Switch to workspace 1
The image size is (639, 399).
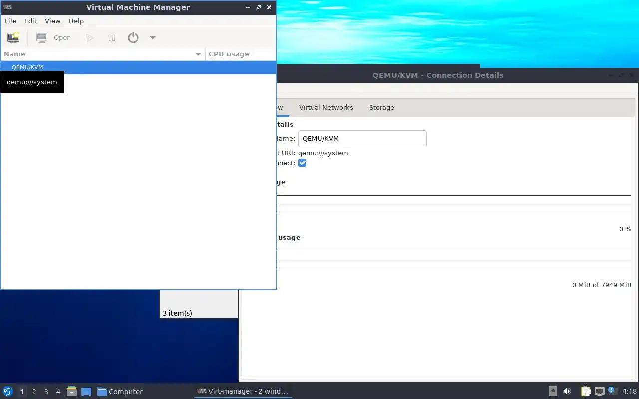pos(22,392)
